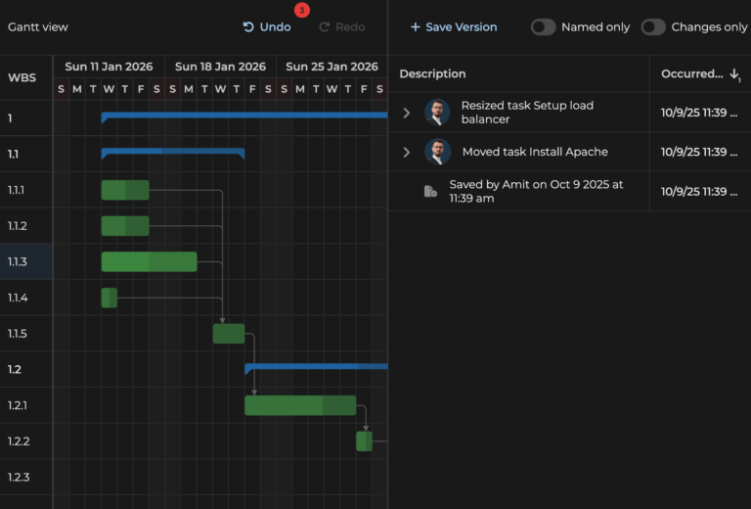751x509 pixels.
Task: Click the Description column header
Action: (433, 73)
